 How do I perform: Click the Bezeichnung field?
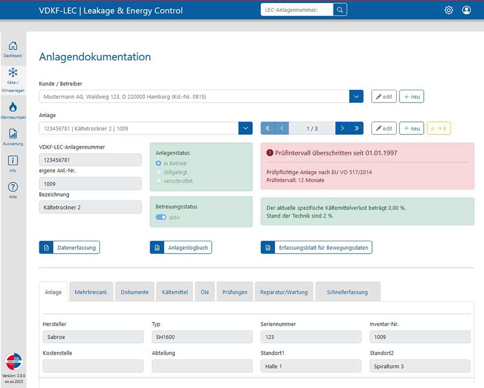coord(90,207)
